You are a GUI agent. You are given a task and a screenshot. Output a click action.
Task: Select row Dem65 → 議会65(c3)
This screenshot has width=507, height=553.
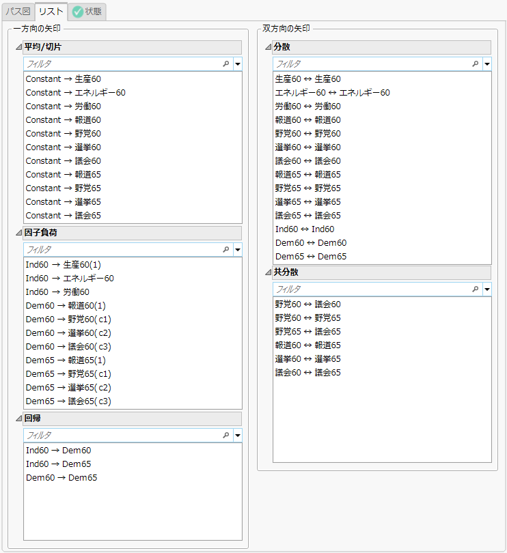point(133,401)
